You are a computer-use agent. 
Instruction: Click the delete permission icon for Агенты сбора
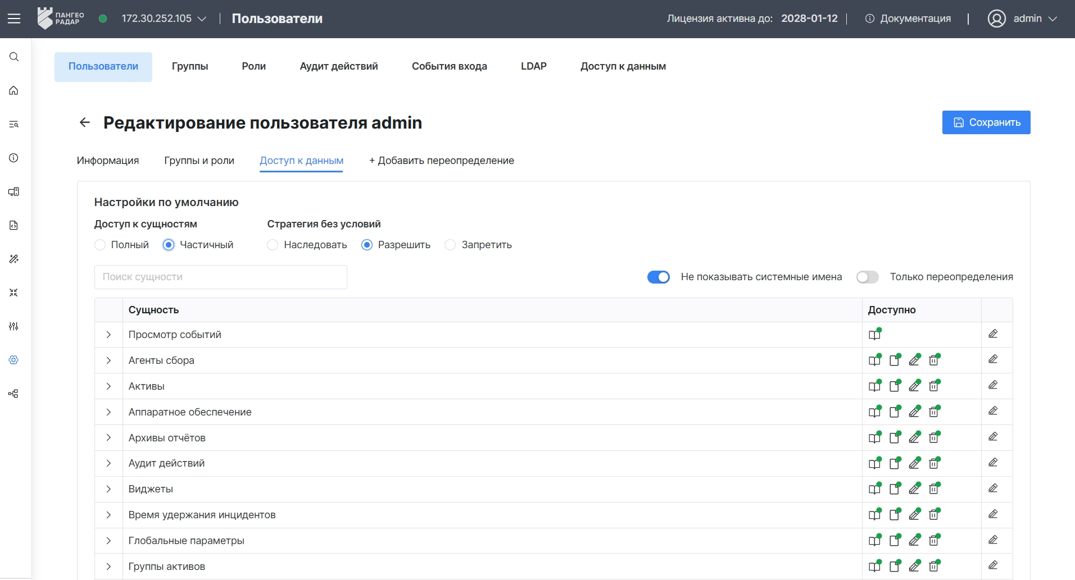coord(935,360)
